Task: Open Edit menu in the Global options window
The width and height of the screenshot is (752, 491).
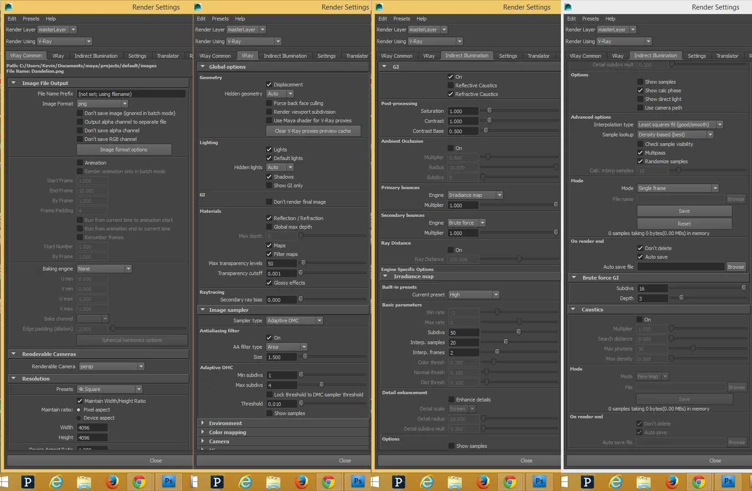Action: point(201,19)
